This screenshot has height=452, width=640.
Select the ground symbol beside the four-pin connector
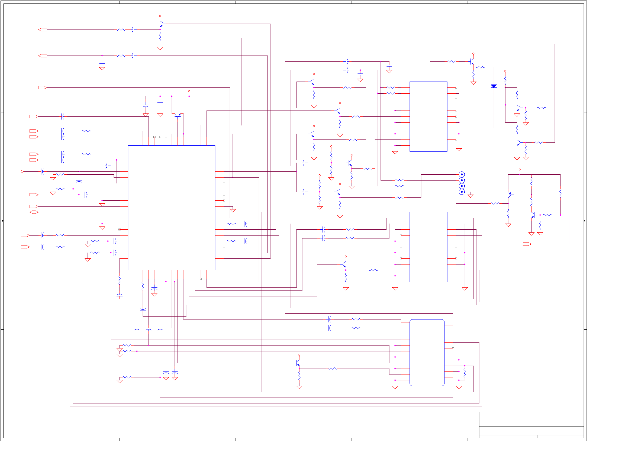[x=471, y=196]
